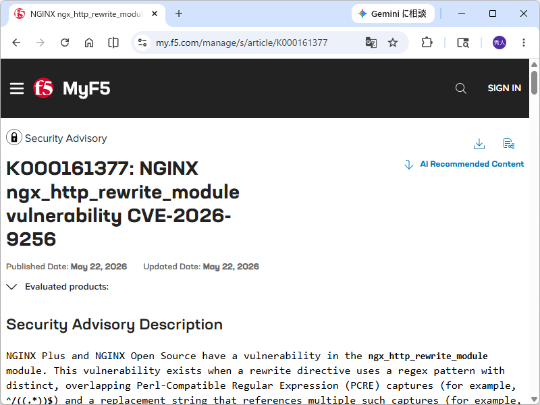
Task: Click the Security Advisory label text
Action: tap(65, 138)
